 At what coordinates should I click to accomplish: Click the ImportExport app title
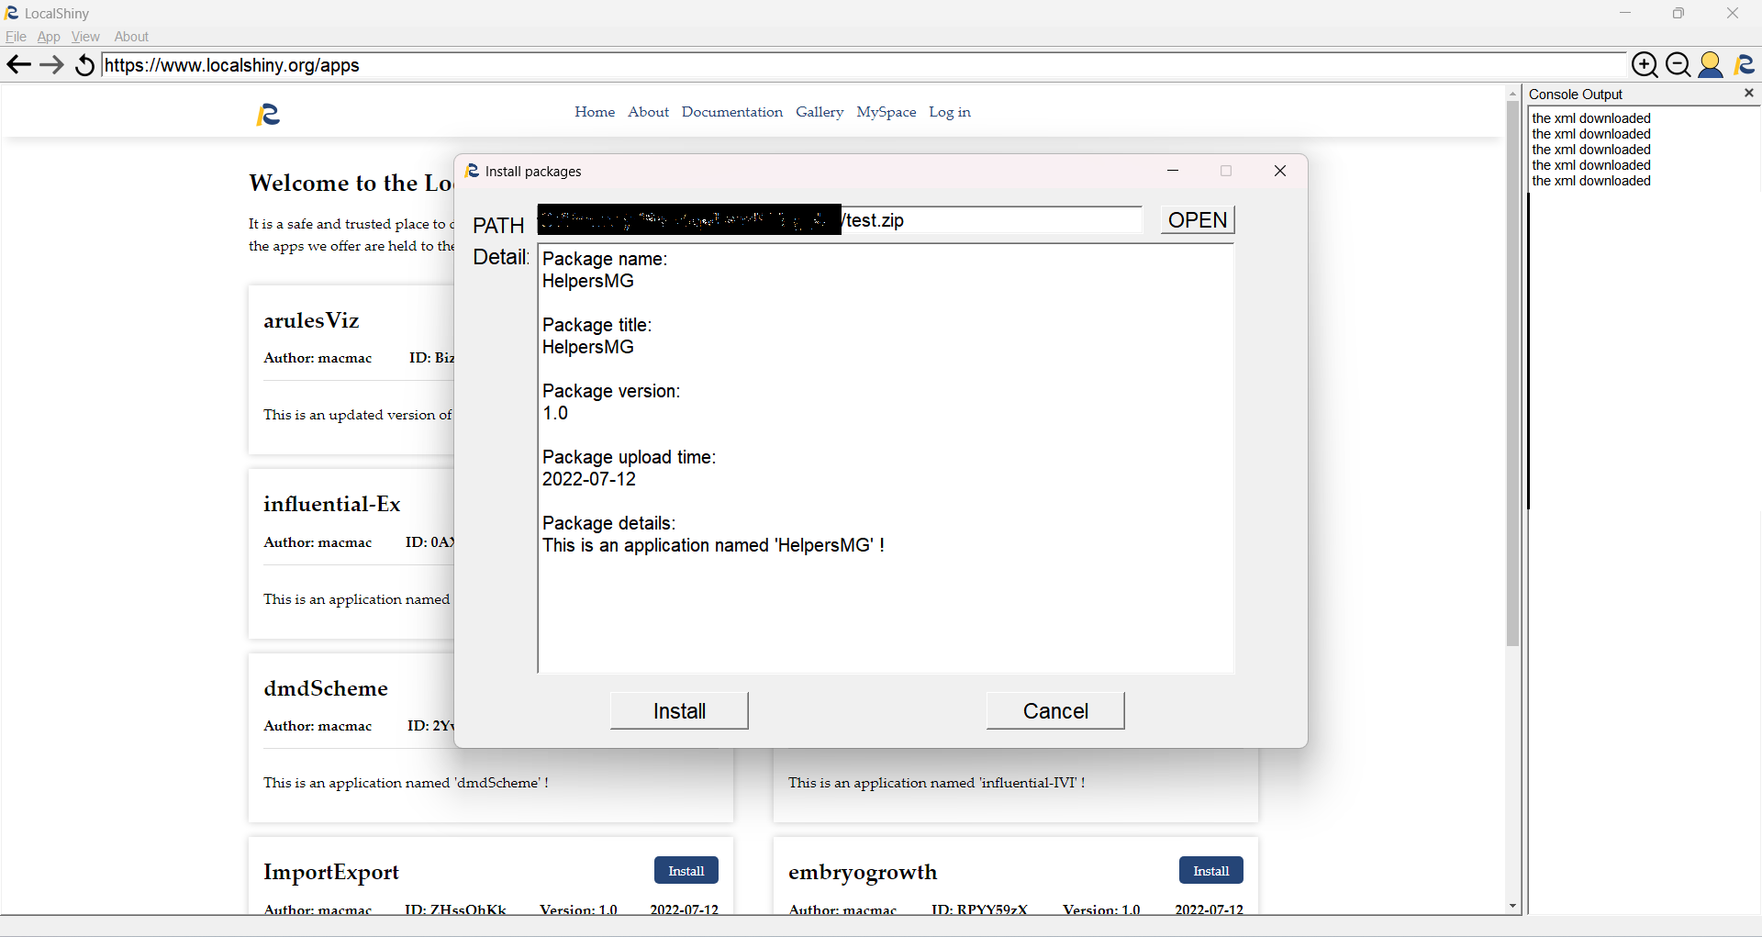[x=331, y=872]
